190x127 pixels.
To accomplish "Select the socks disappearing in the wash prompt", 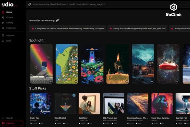I will (x=137, y=29).
